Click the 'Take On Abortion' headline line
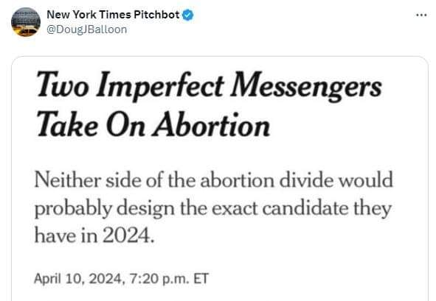436x301 pixels. 153,124
